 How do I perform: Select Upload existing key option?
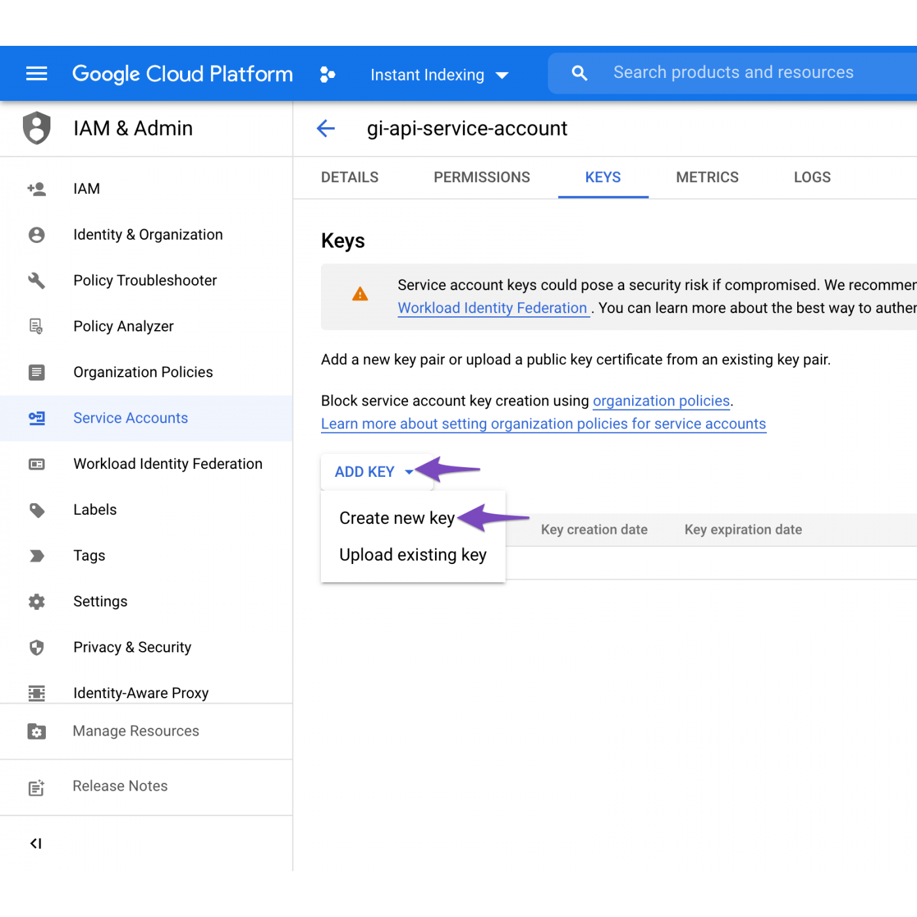tap(413, 555)
